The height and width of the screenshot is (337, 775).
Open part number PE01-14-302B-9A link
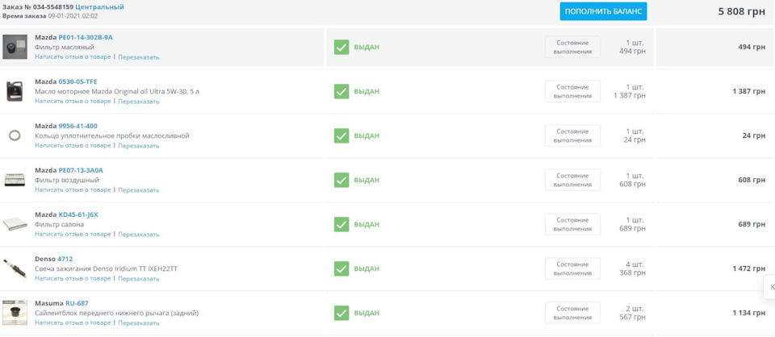point(86,38)
